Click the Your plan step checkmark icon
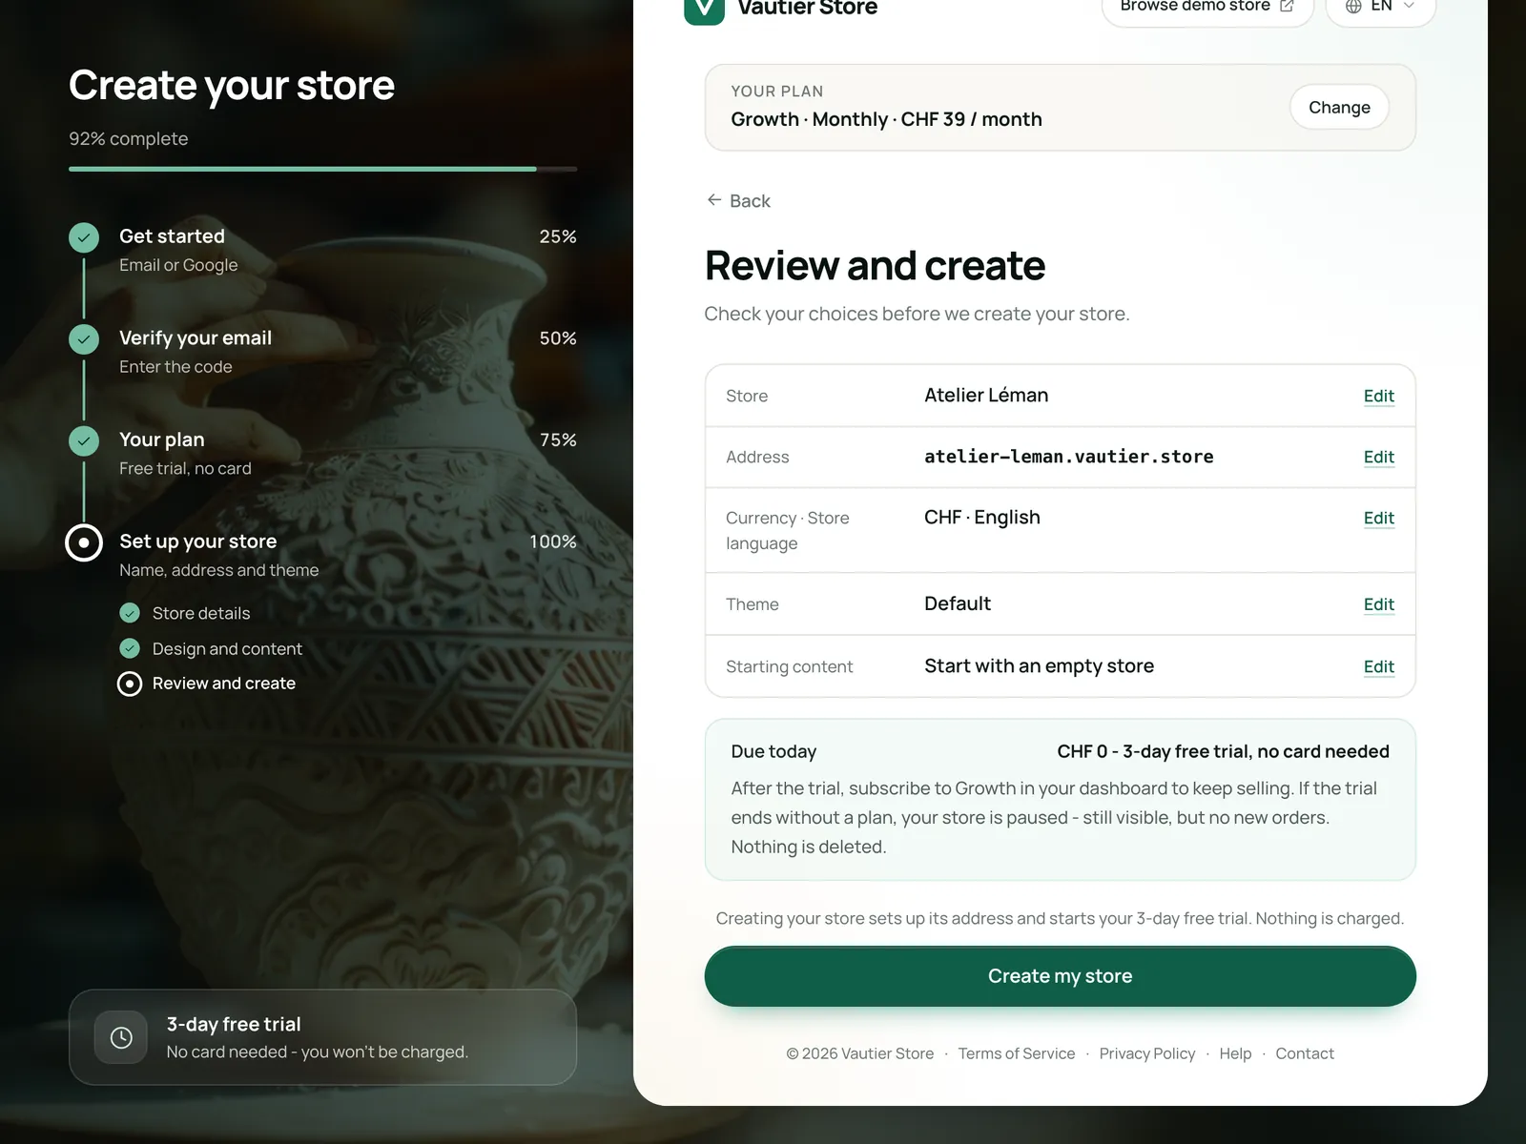 click(x=84, y=440)
